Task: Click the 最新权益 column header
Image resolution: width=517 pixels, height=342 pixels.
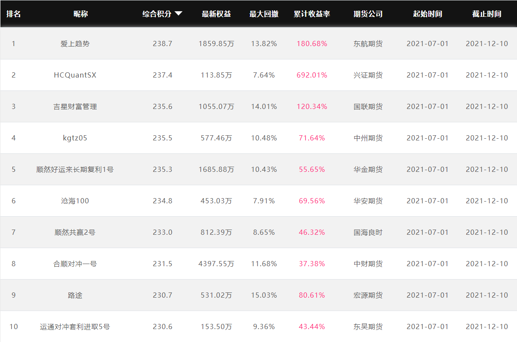Action: pos(216,14)
